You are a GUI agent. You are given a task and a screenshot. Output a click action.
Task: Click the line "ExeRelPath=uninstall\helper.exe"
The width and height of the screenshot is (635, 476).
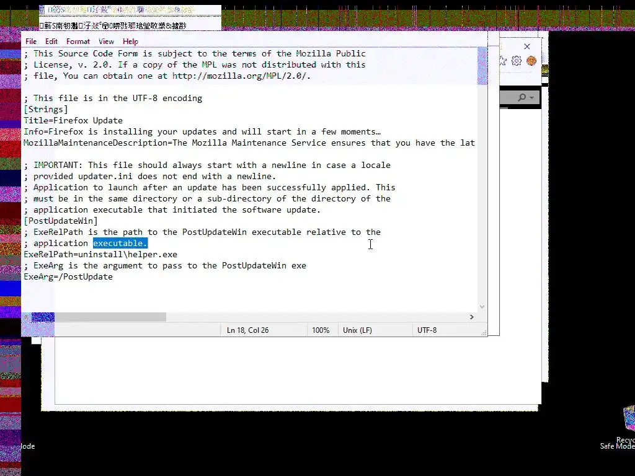point(100,255)
